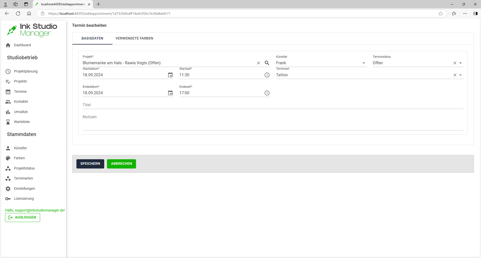Screen dimensions: 481x258
Task: Open Umsätze menu entry
Action: [21, 112]
